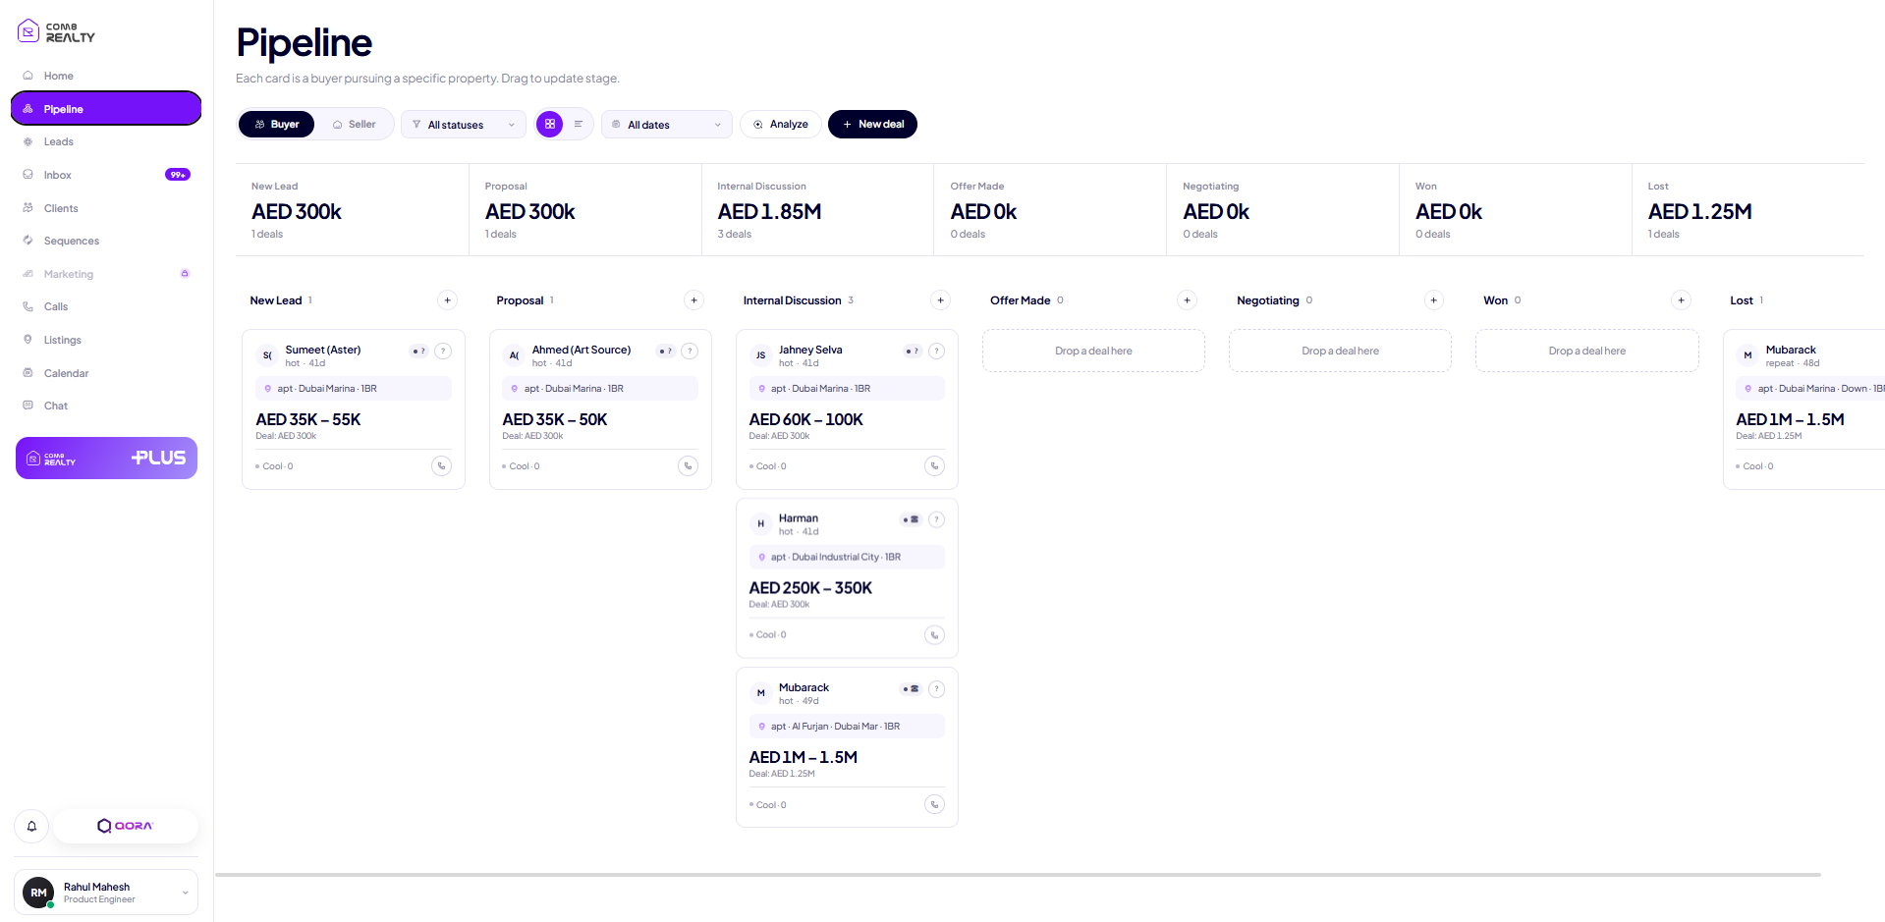
Task: Add a deal to New Lead column
Action: [x=448, y=300]
